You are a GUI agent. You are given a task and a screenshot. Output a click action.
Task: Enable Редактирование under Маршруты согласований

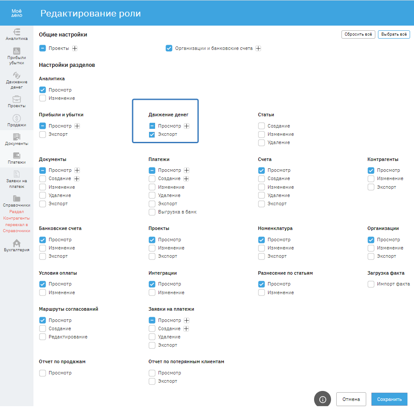point(43,337)
